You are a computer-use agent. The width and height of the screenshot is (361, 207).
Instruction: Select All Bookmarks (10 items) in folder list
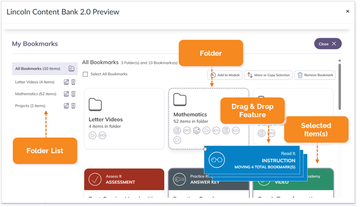(38, 68)
